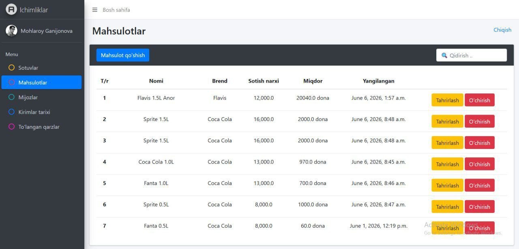
Task: Click the circle icon beside Mahsulotlar
Action: click(x=11, y=82)
